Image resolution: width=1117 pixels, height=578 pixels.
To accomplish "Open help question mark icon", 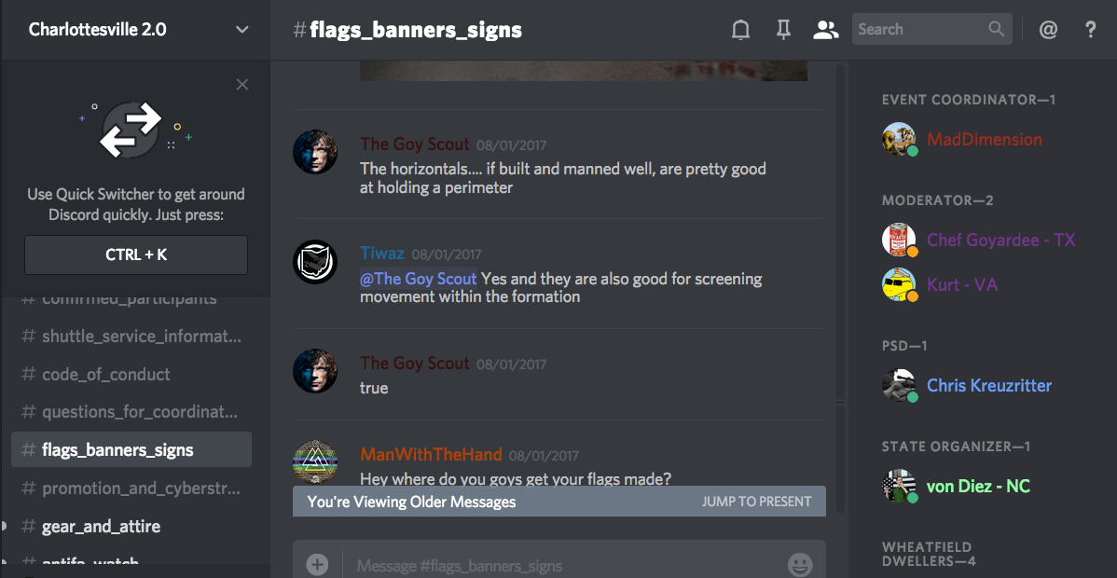I will 1090,29.
